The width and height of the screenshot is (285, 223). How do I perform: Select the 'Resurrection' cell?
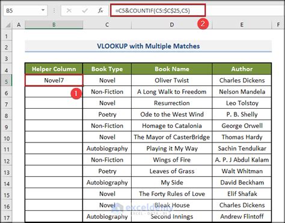pyautogui.click(x=172, y=103)
